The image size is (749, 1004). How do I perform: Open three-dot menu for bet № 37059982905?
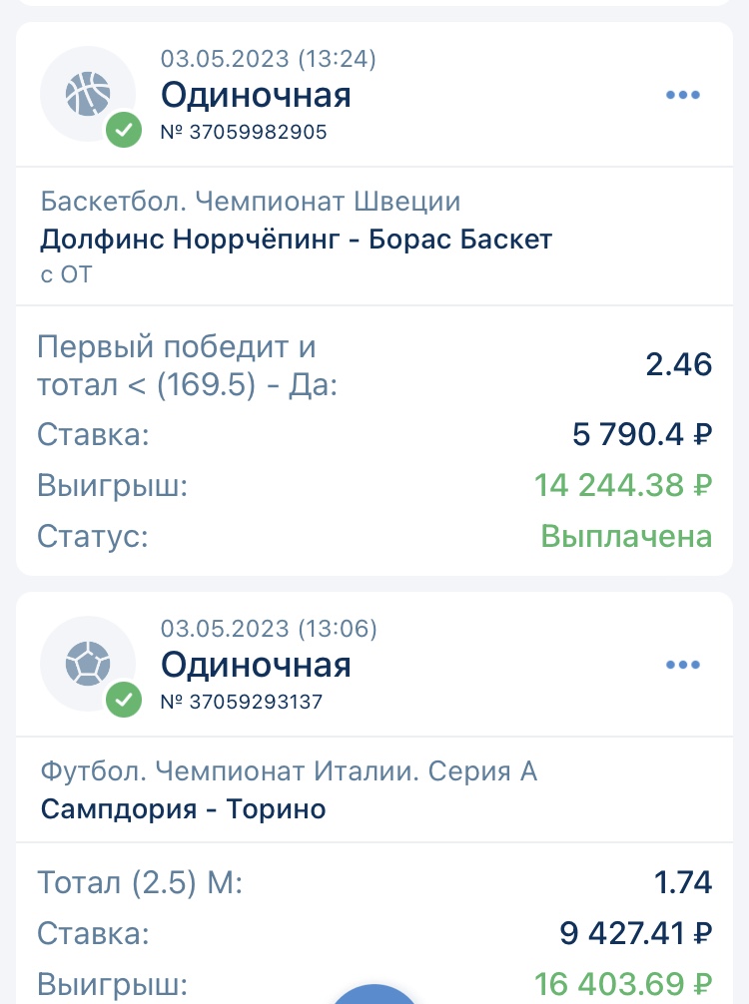click(x=683, y=95)
